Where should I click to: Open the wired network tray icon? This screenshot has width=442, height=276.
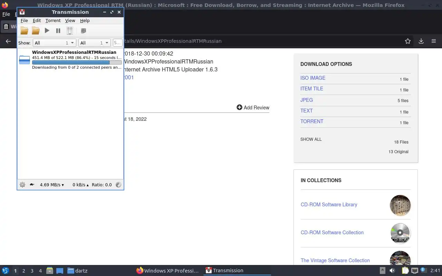(415, 270)
